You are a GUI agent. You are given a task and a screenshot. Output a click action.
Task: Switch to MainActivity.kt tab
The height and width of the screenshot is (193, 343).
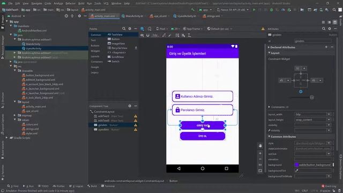pos(132,16)
